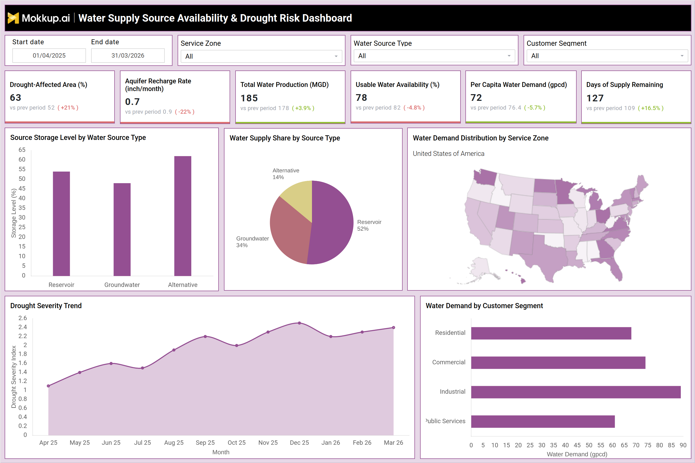The width and height of the screenshot is (695, 463).
Task: Click the Nov 25 trend data point
Action: click(268, 332)
